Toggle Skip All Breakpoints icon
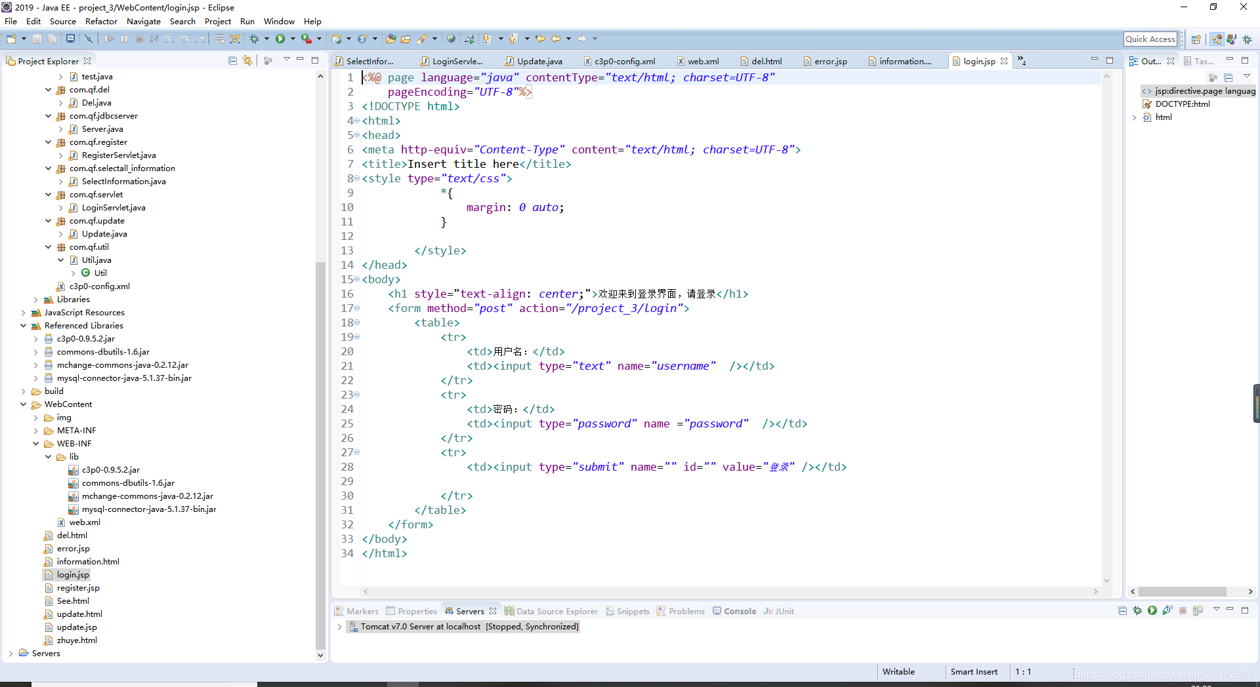This screenshot has width=1260, height=687. (x=89, y=39)
